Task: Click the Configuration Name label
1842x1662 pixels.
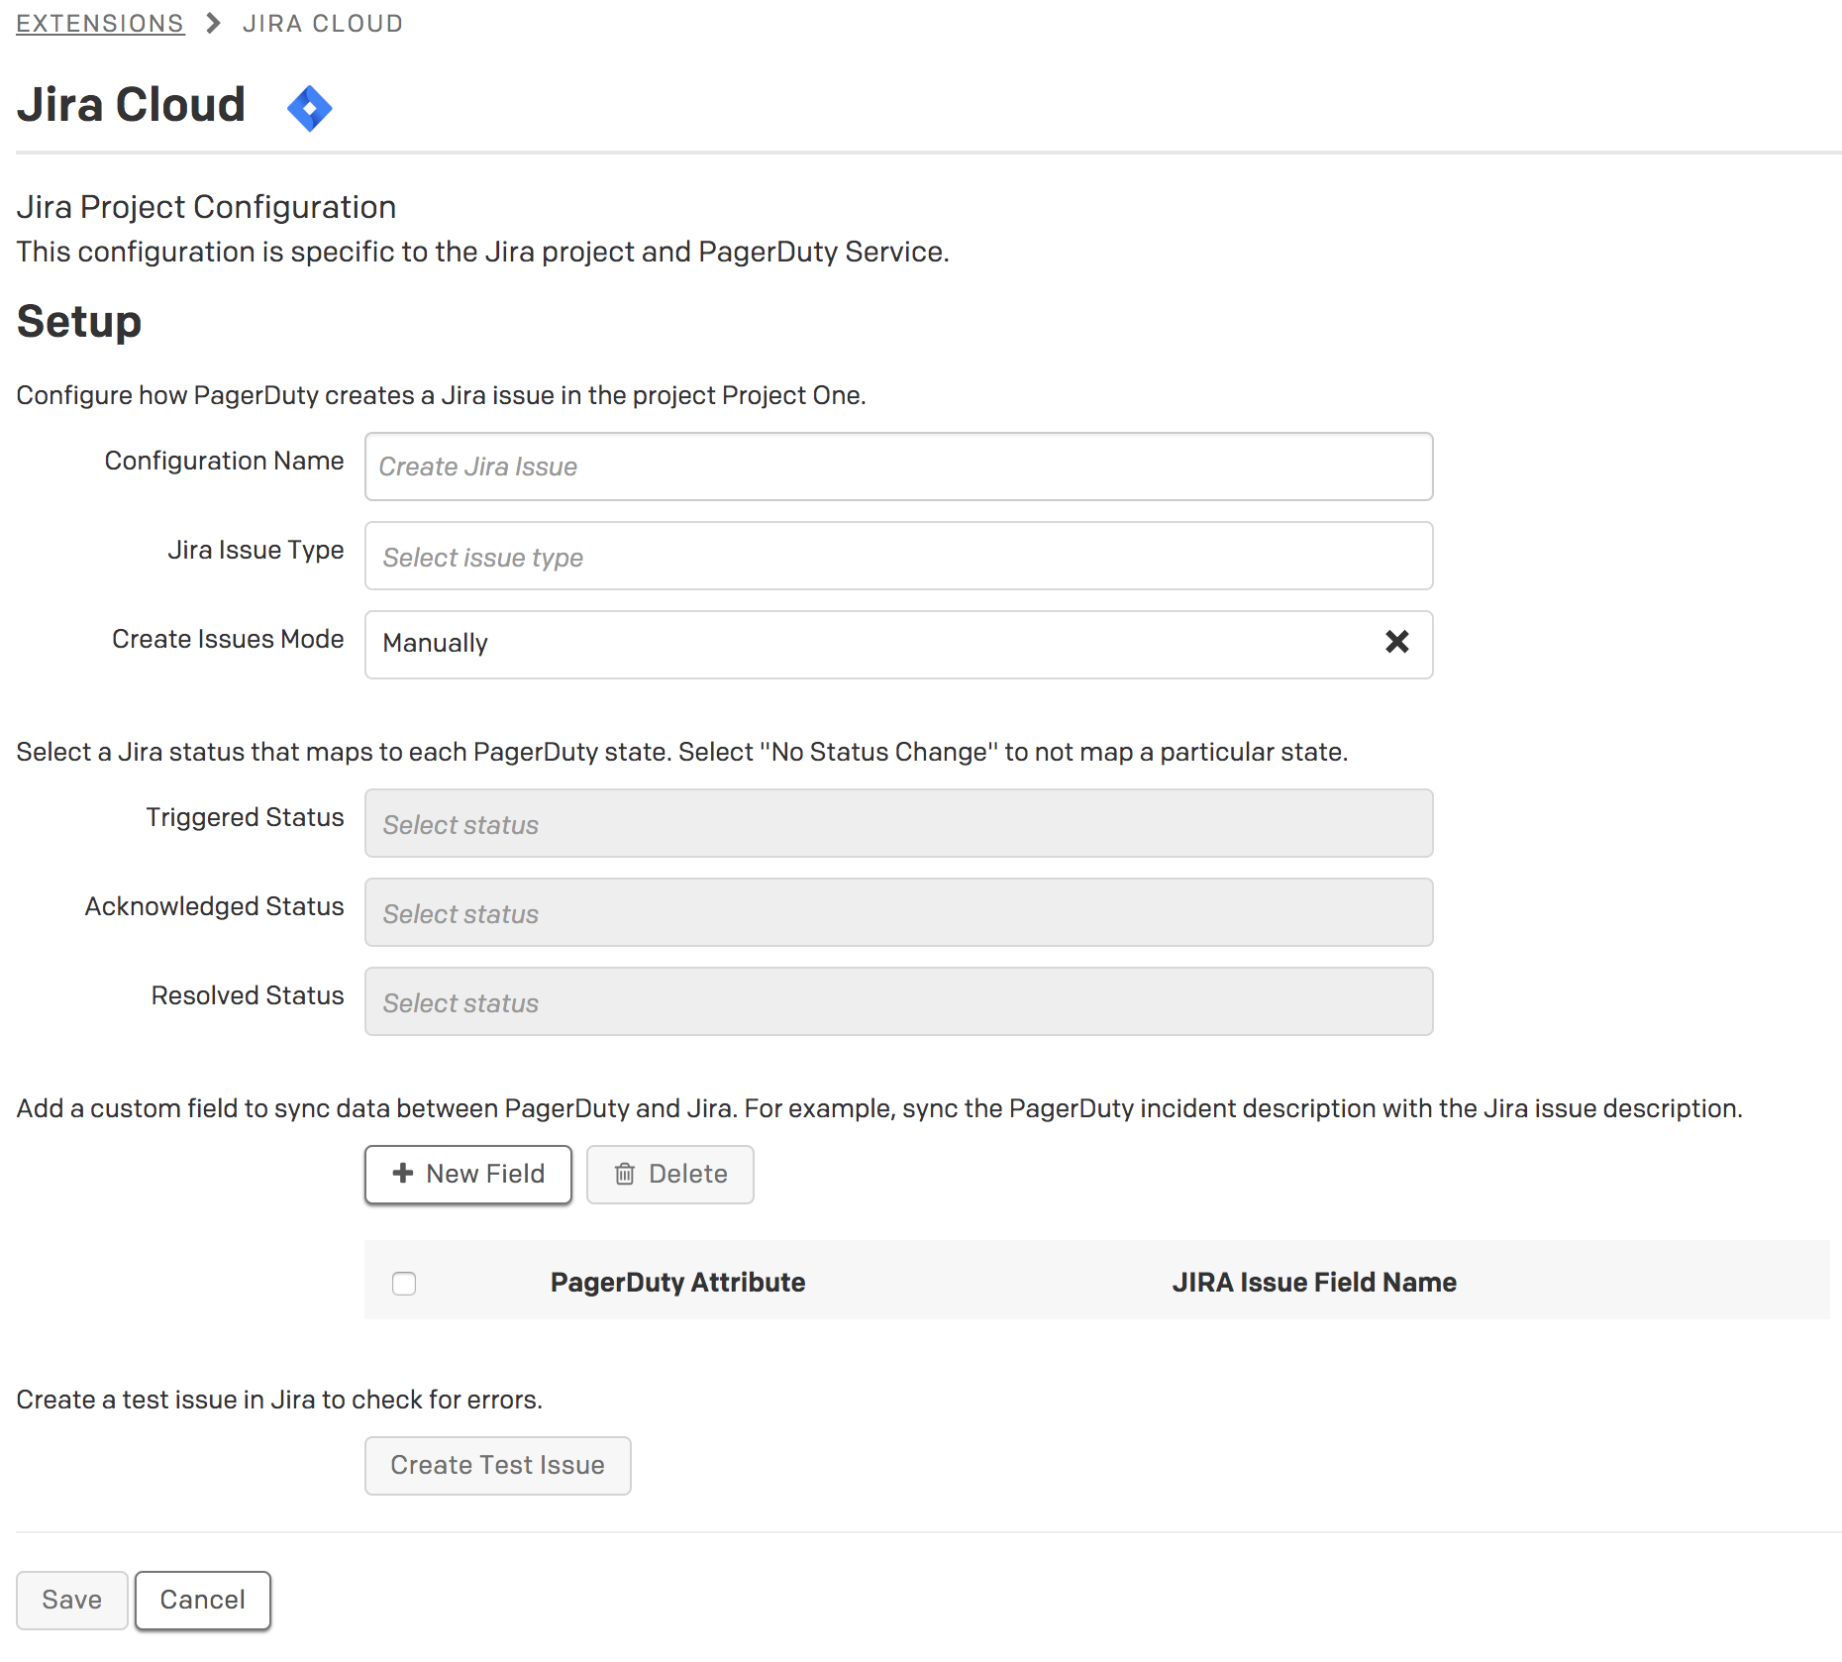Action: point(225,461)
